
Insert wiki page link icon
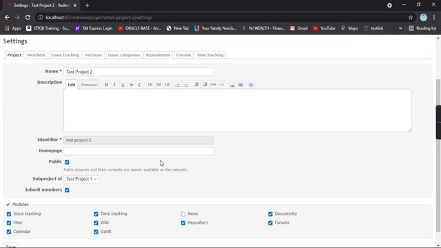click(x=232, y=85)
